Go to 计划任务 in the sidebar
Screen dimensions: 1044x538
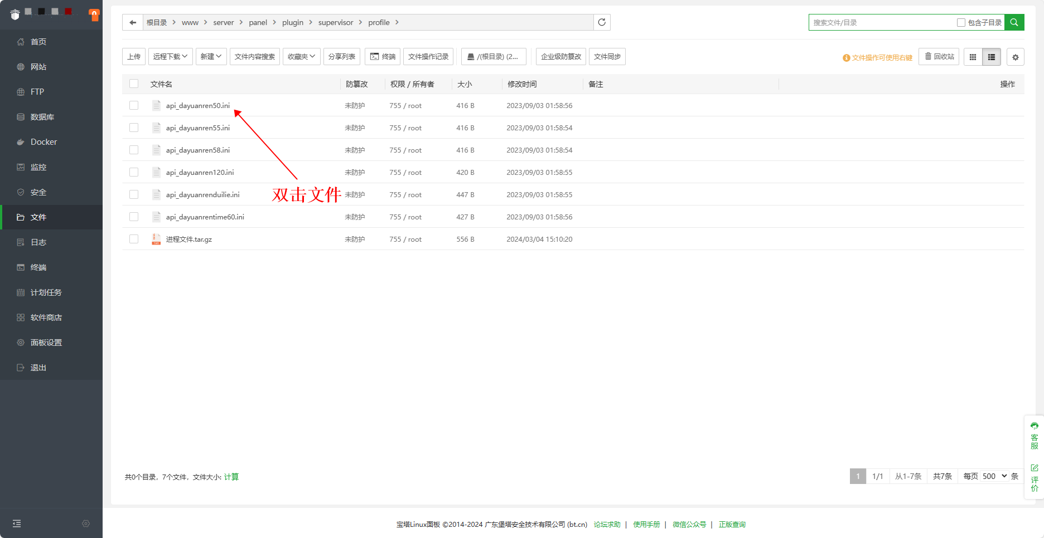[x=46, y=292]
